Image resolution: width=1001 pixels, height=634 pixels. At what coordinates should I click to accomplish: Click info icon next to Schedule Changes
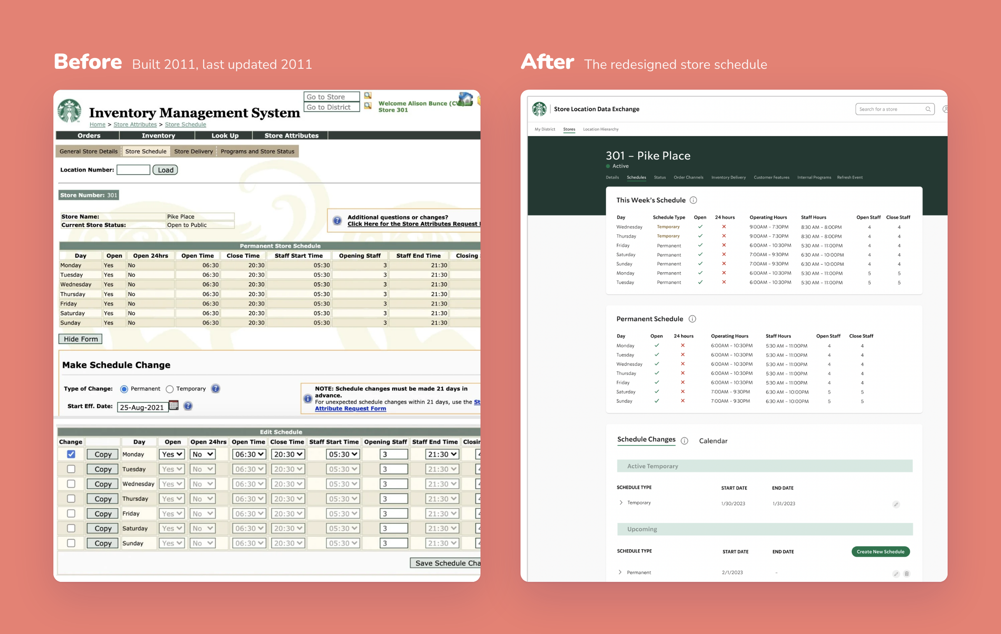[684, 441]
